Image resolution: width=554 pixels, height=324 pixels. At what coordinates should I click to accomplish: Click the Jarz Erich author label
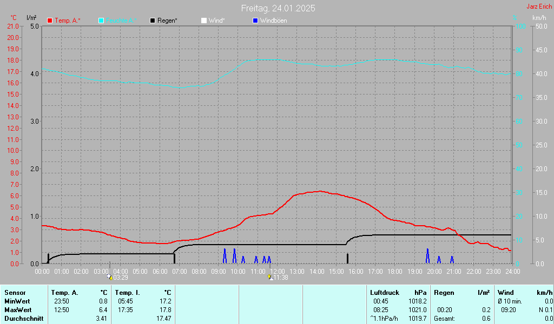pyautogui.click(x=539, y=6)
